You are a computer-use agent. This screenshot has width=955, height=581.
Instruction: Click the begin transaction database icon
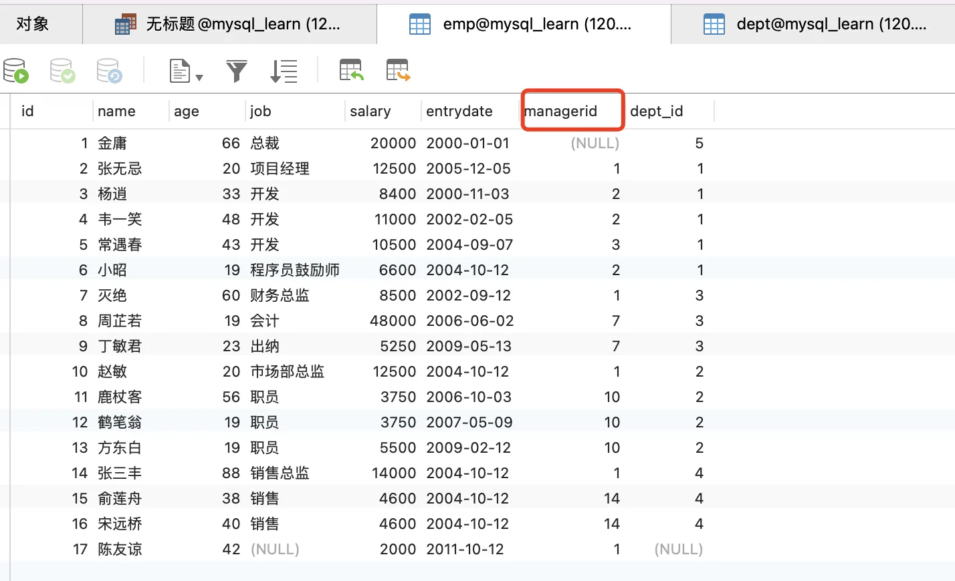(16, 71)
